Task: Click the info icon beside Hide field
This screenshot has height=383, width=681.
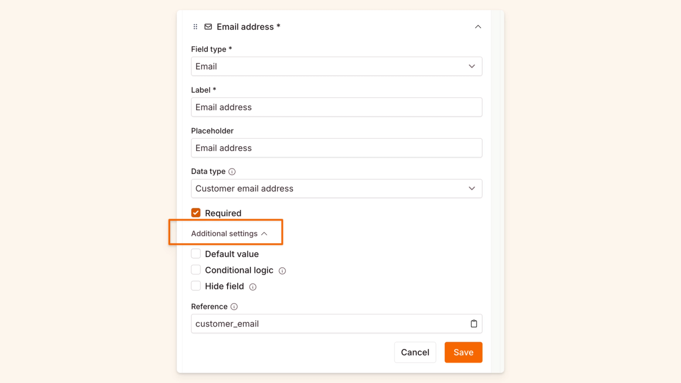Action: [252, 287]
